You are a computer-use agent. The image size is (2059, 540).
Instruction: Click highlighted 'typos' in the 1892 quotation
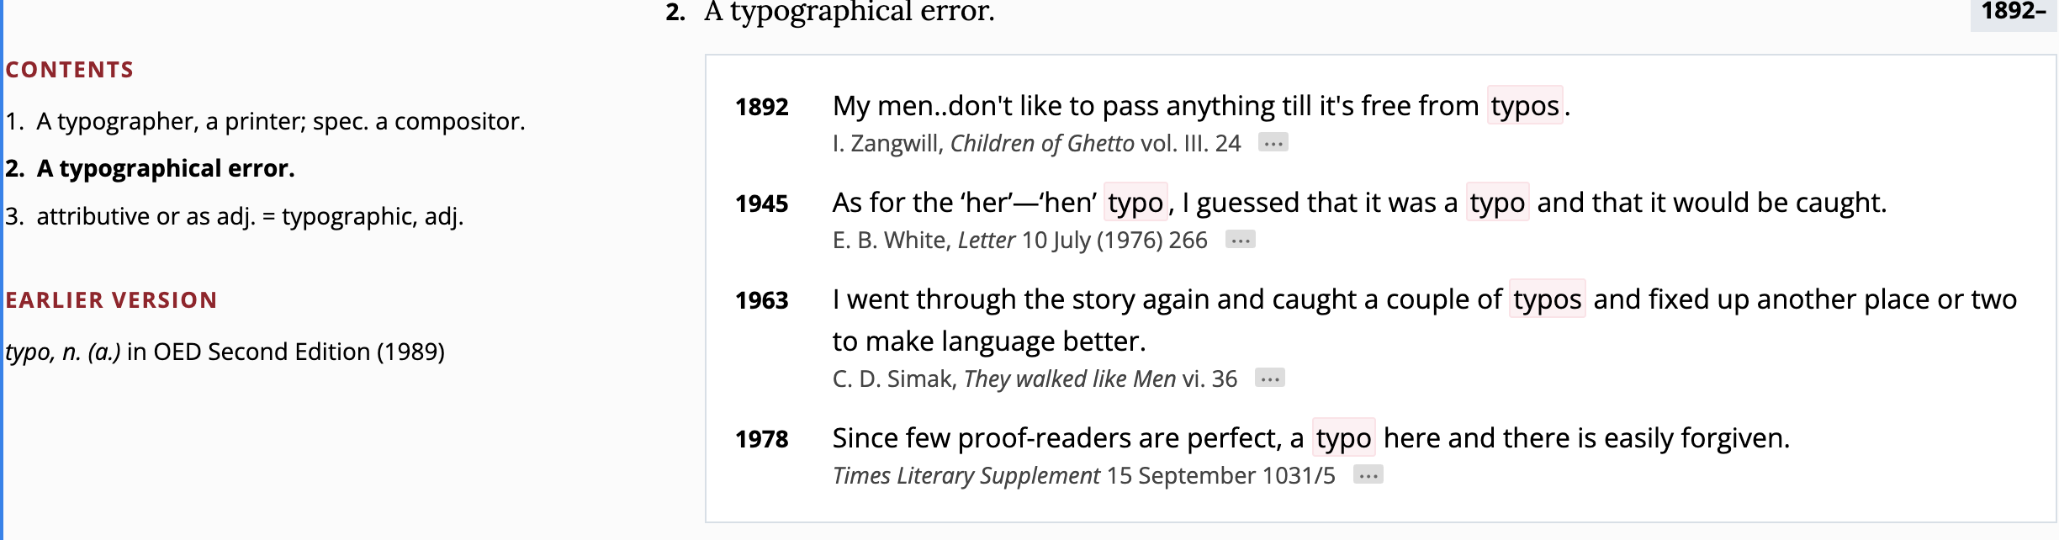point(1524,106)
